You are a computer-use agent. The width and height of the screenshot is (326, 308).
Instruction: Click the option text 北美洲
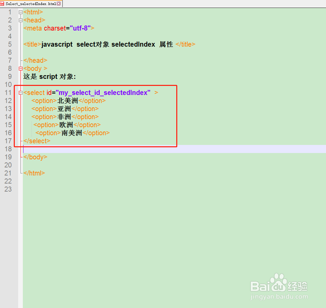pyautogui.click(x=67, y=101)
